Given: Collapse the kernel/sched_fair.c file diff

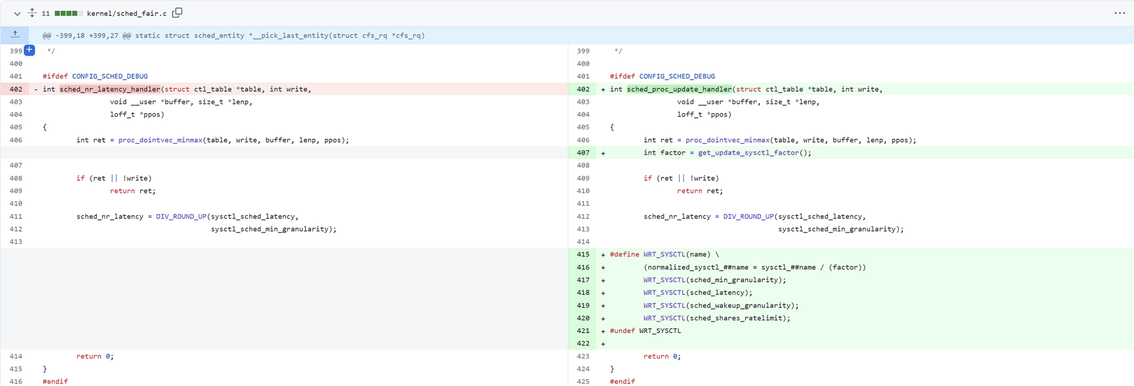Looking at the screenshot, I should point(17,13).
